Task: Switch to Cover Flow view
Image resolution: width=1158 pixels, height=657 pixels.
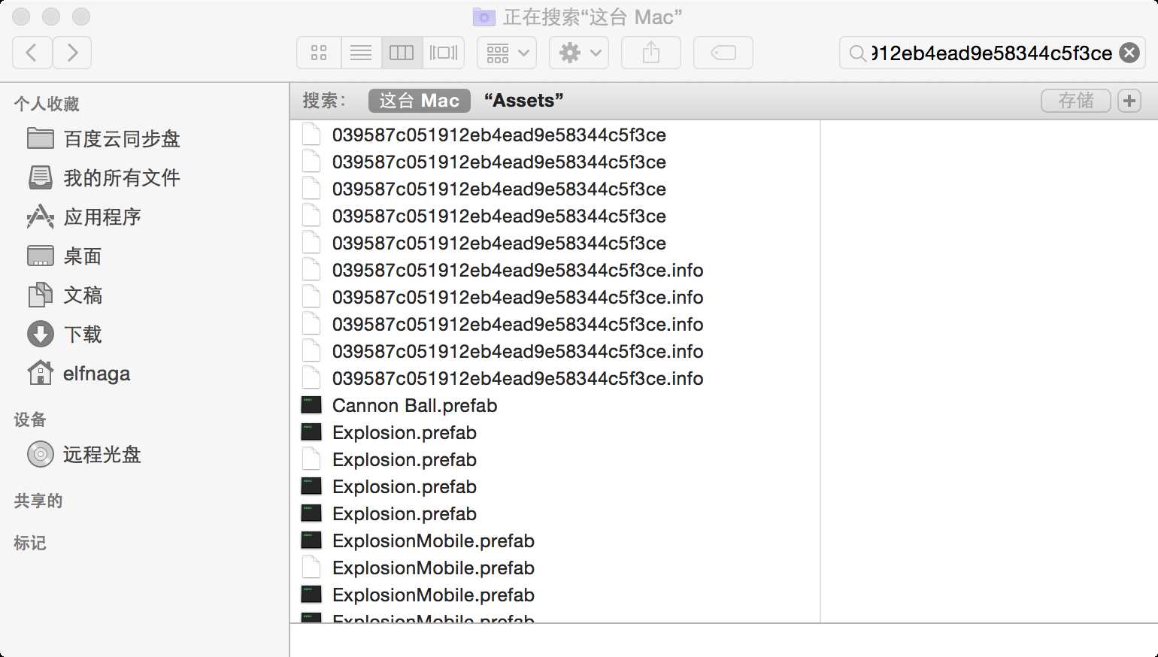Action: (444, 53)
